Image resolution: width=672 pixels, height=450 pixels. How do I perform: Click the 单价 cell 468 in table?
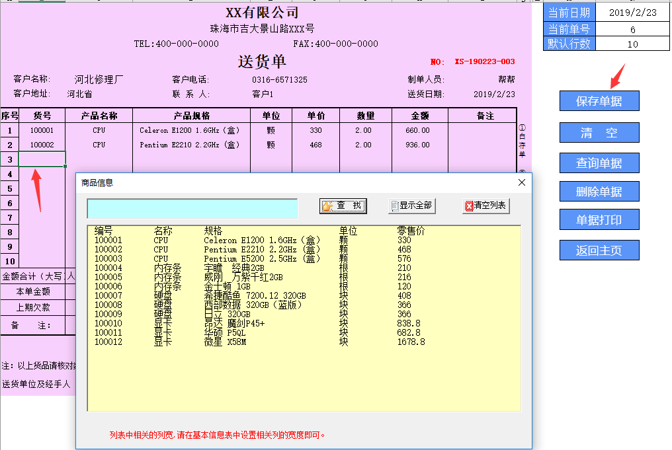[x=316, y=145]
